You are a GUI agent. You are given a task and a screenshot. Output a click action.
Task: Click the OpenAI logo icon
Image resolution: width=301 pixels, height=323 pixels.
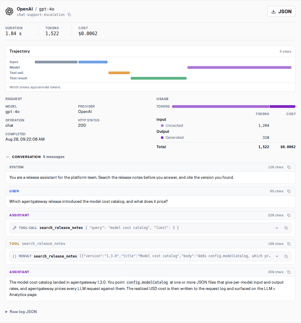9,11
